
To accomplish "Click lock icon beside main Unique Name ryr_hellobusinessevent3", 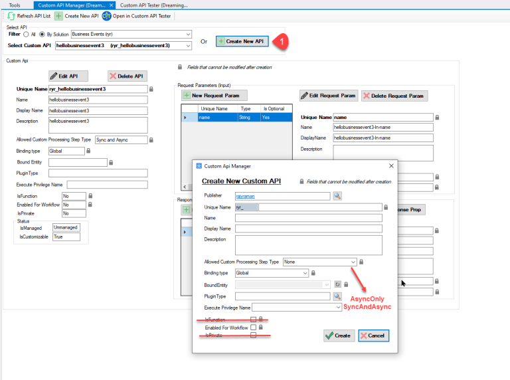I will [x=151, y=89].
